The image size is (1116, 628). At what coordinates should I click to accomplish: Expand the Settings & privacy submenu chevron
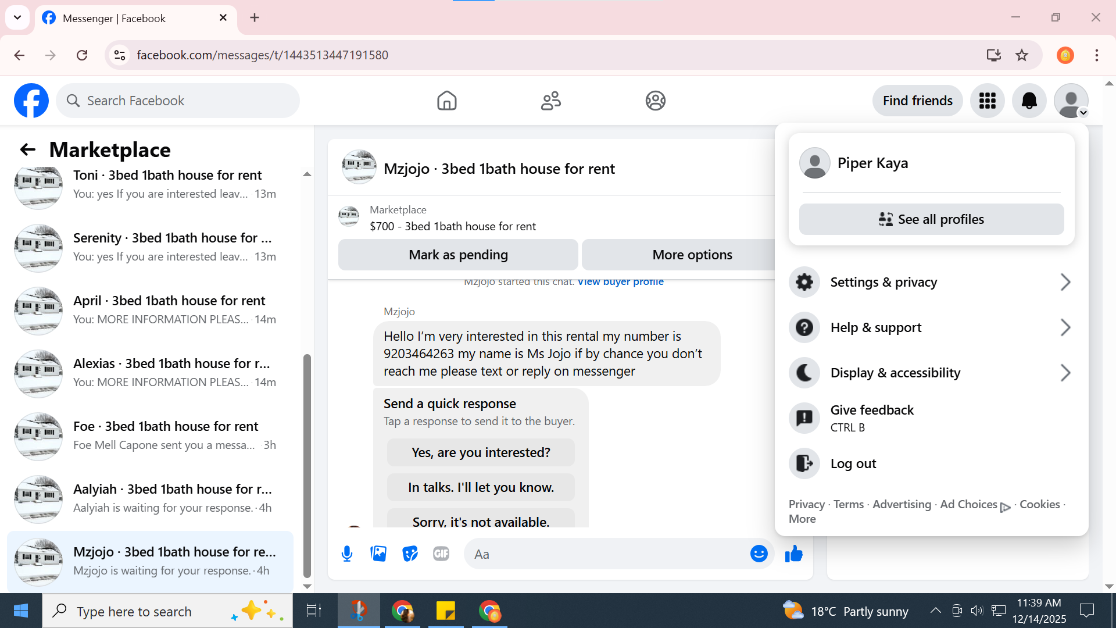click(x=1065, y=282)
